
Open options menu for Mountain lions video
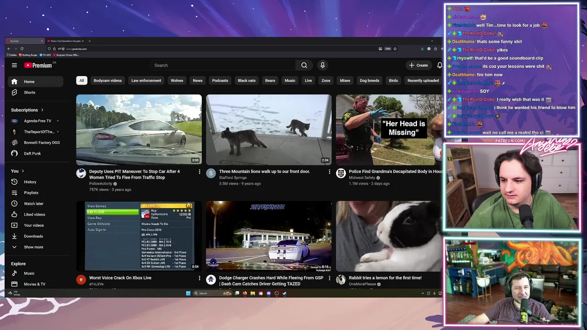[329, 171]
